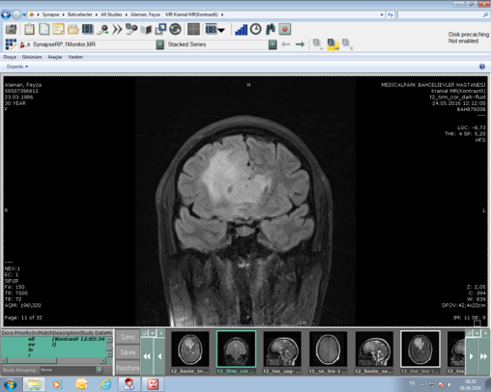This screenshot has height=392, width=491.
Task: Click the circular refresh arrows icon
Action: [x=175, y=29]
